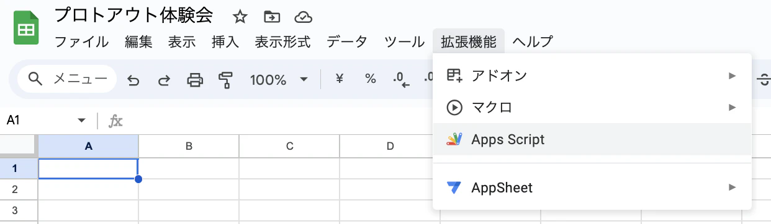Open the 100% zoom dropdown
This screenshot has width=771, height=224.
(x=279, y=79)
